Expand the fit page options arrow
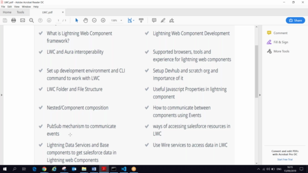 (x=134, y=20)
